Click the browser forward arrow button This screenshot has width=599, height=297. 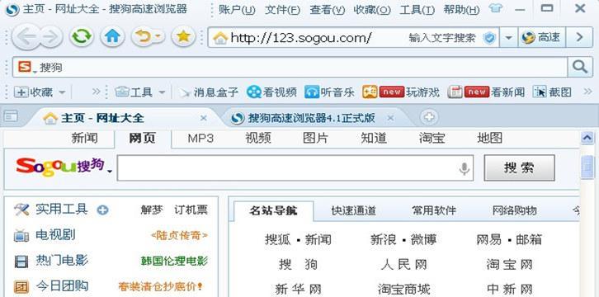point(51,37)
